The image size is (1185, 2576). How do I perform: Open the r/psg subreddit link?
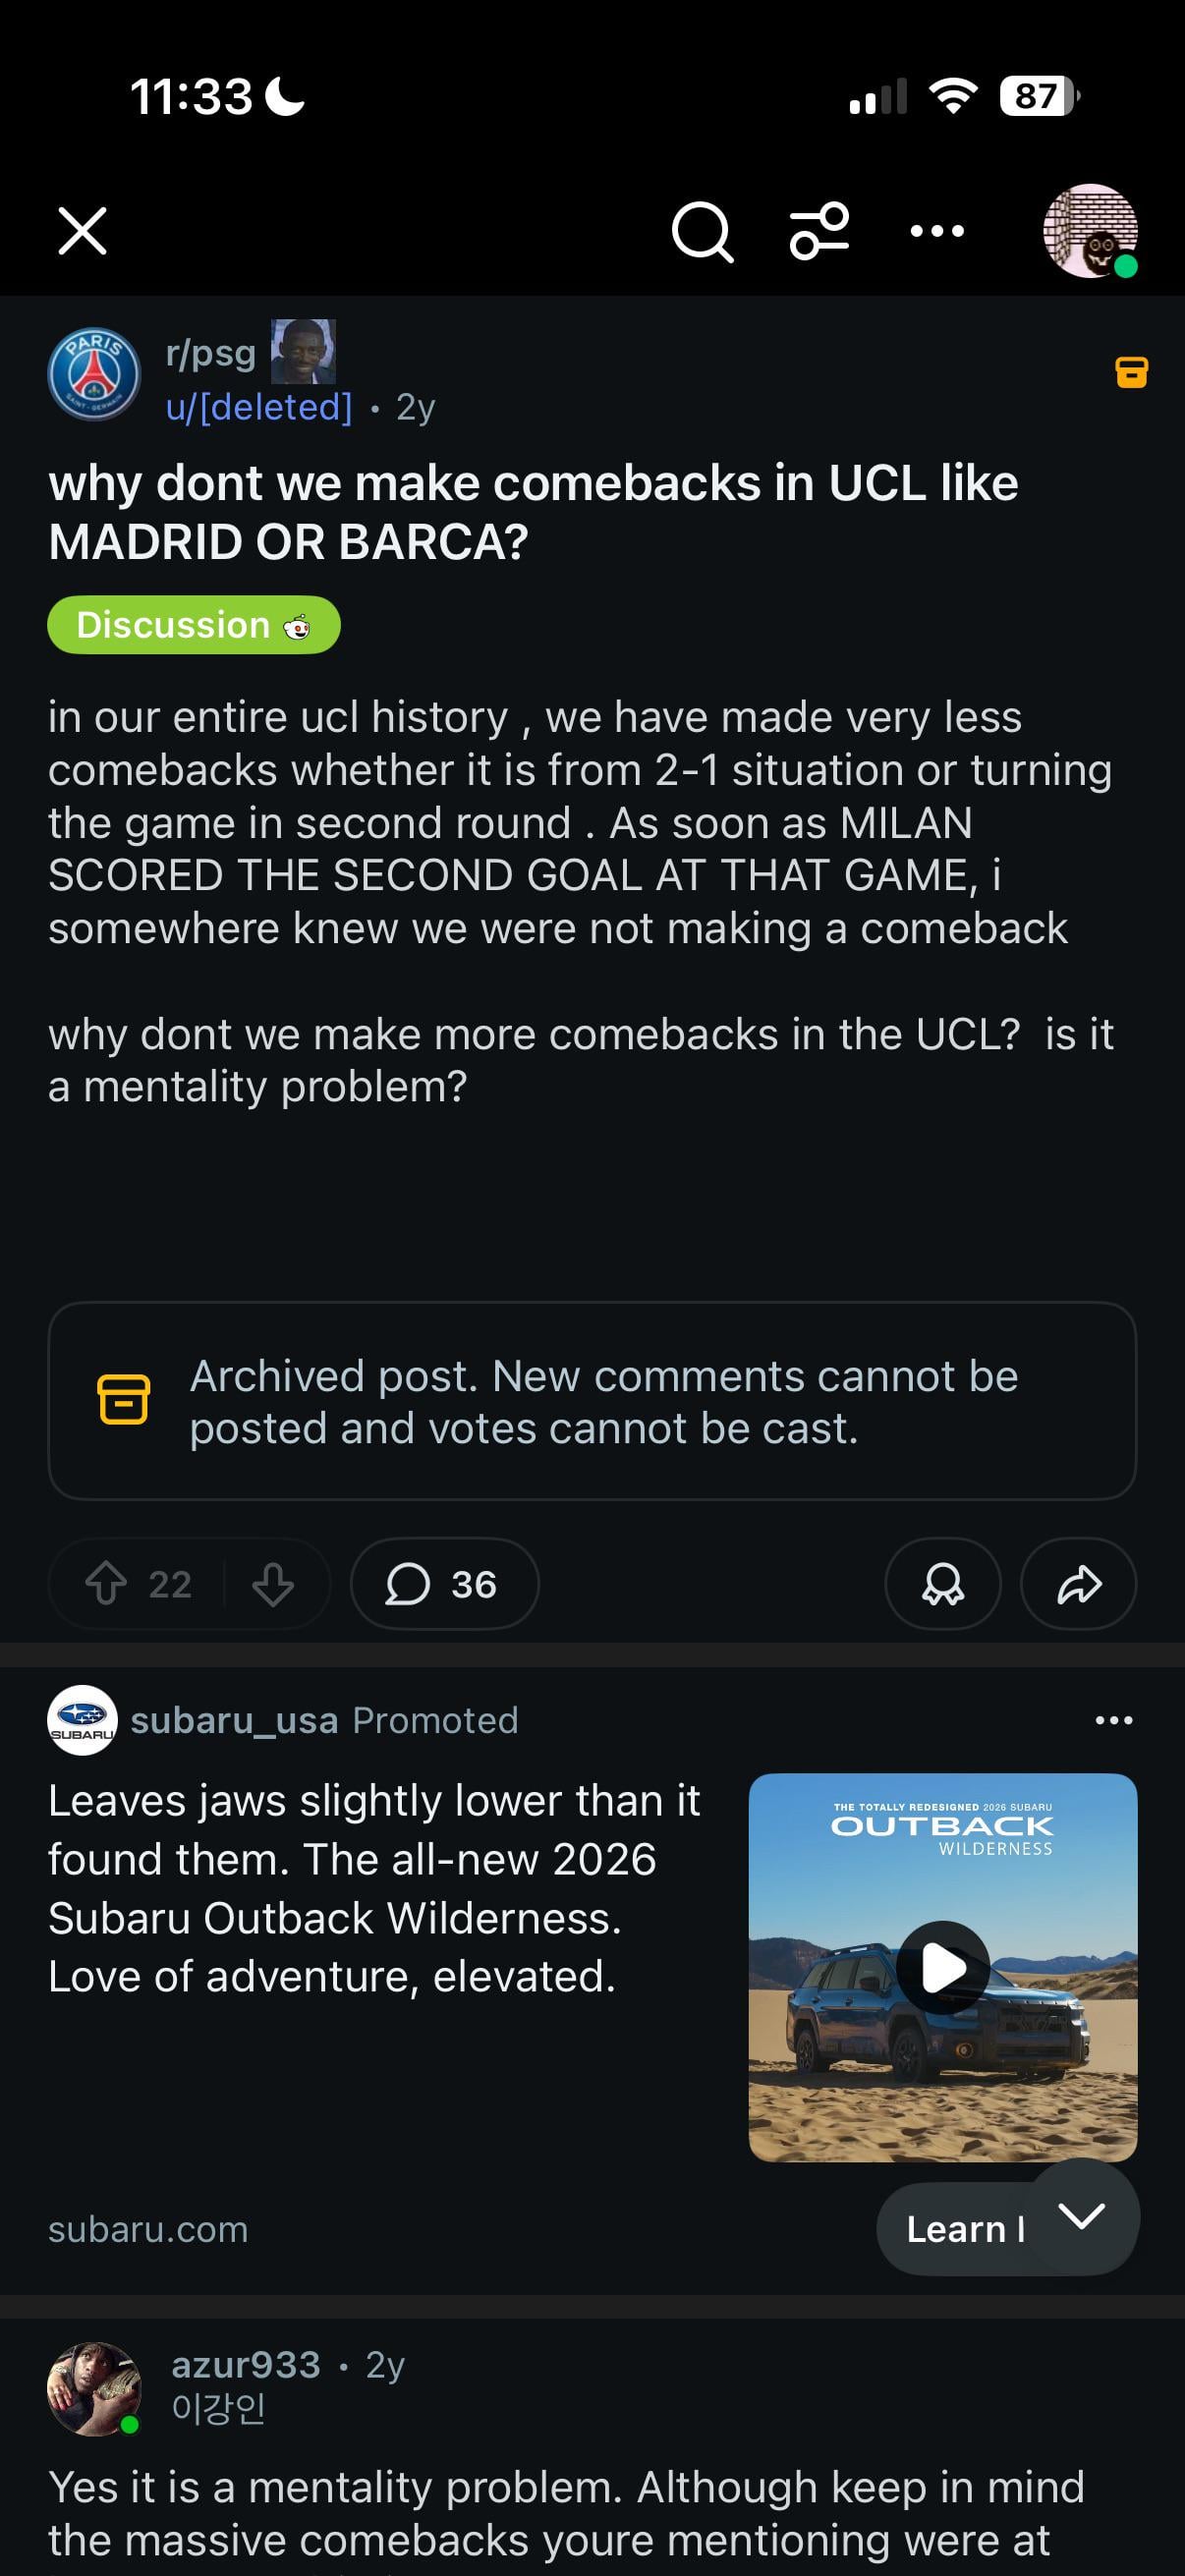tap(211, 353)
